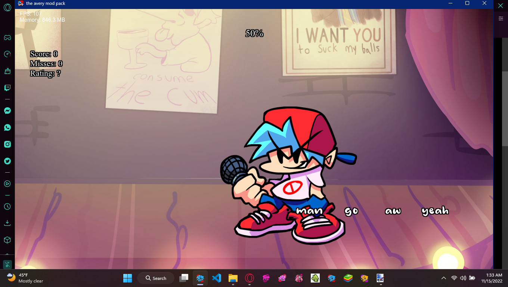
Task: Click the taskbar Search box
Action: pyautogui.click(x=156, y=278)
